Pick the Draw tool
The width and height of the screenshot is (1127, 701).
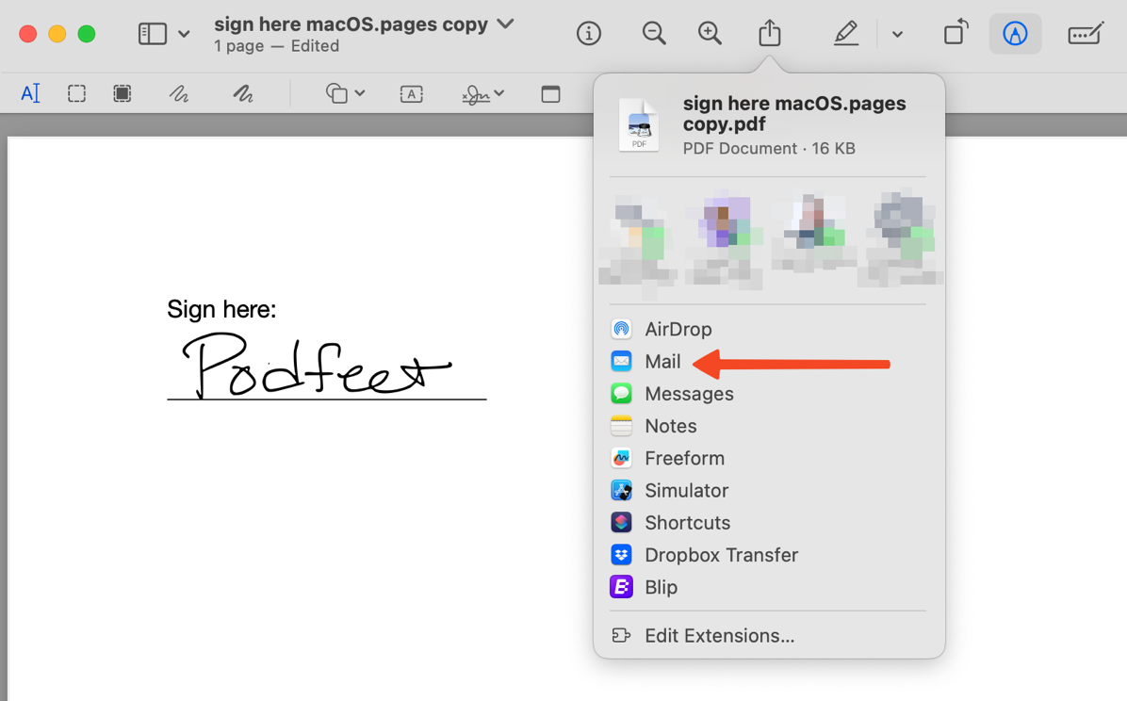pyautogui.click(x=243, y=93)
